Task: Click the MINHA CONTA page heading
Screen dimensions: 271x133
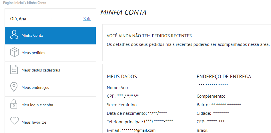Action: point(123,13)
